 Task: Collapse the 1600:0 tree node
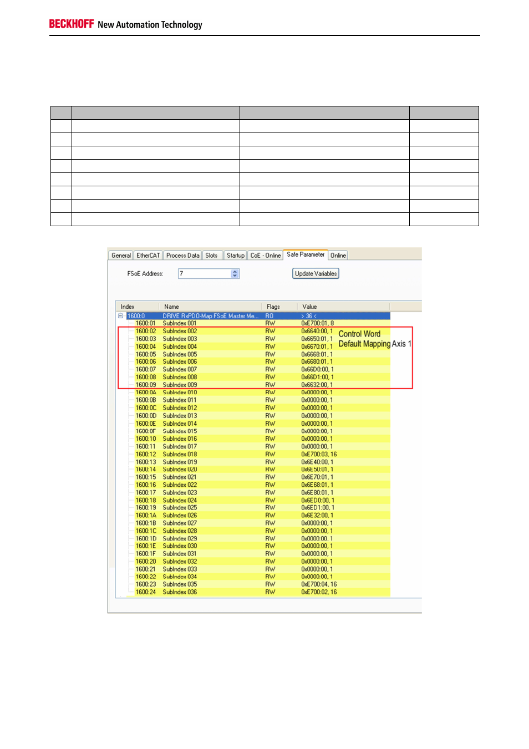tap(120, 316)
